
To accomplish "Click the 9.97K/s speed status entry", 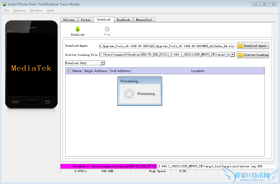I will click(x=74, y=171).
